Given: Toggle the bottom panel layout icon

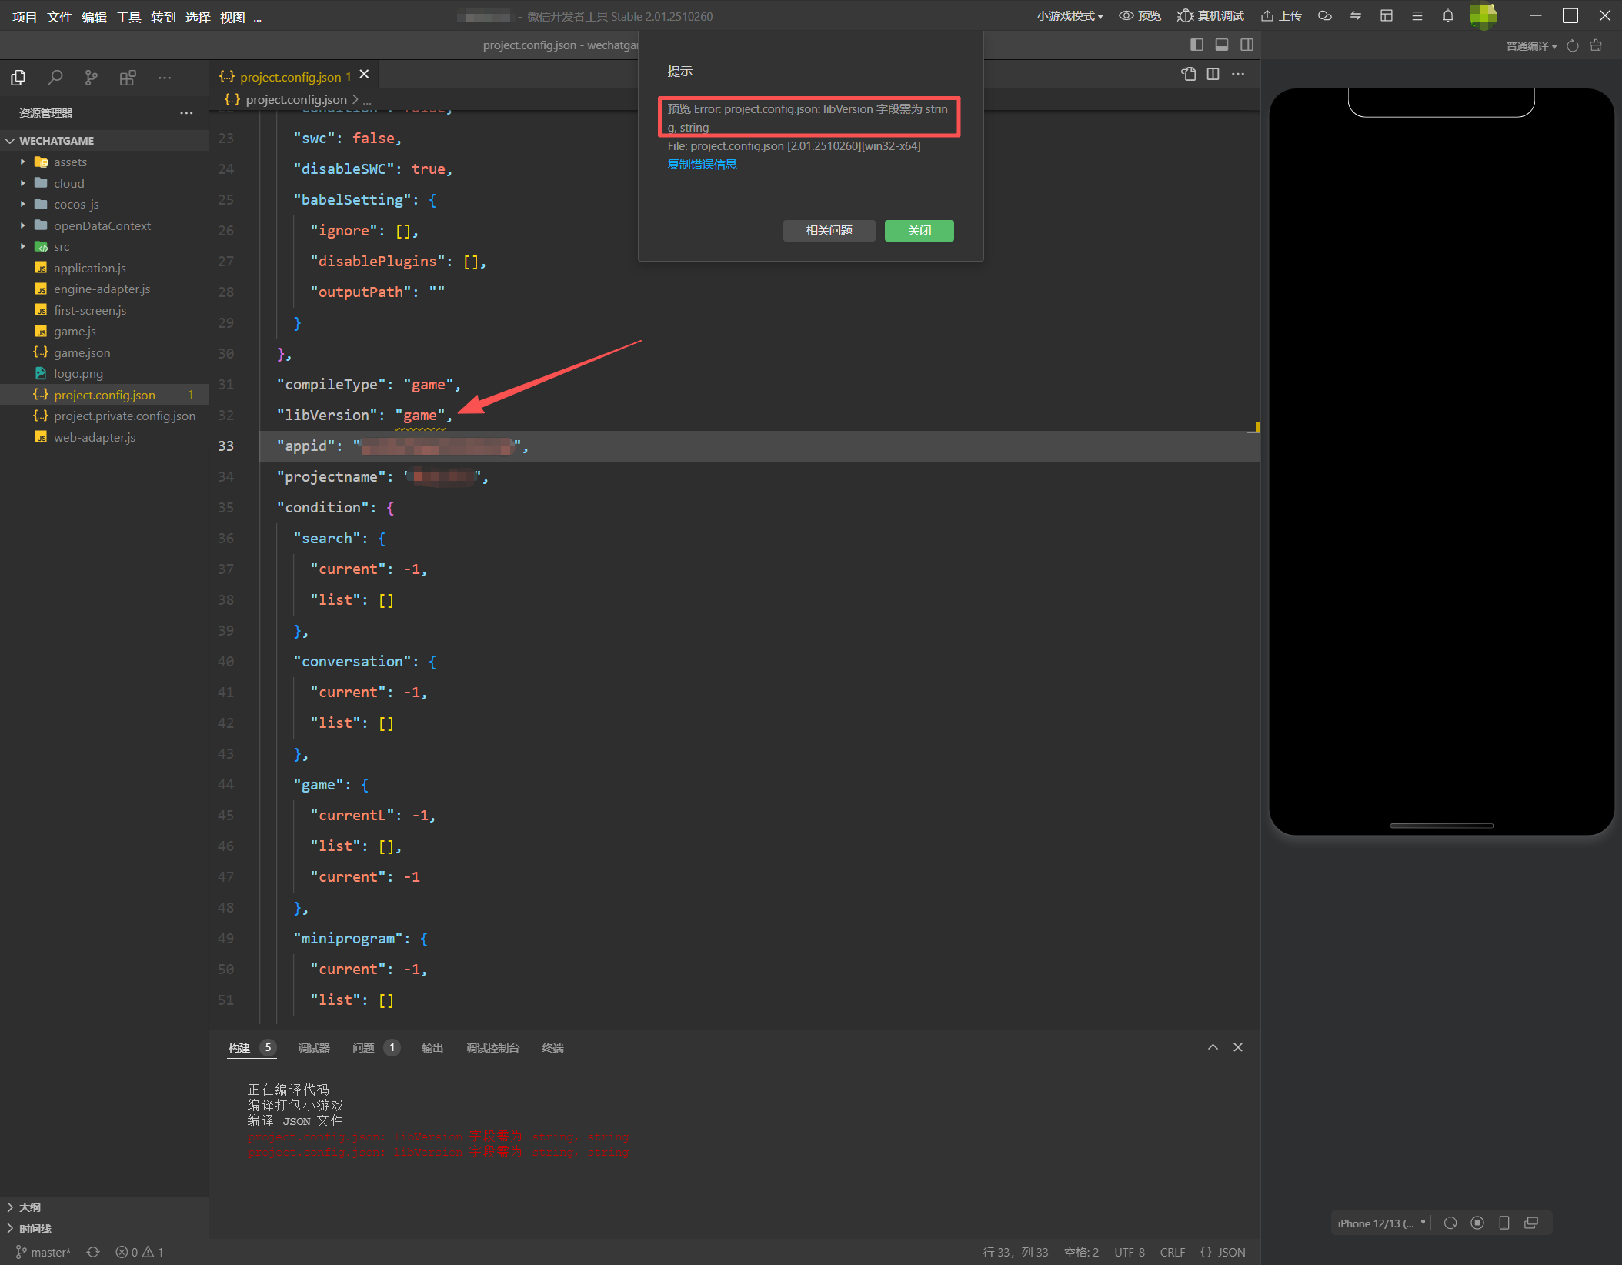Looking at the screenshot, I should point(1222,45).
